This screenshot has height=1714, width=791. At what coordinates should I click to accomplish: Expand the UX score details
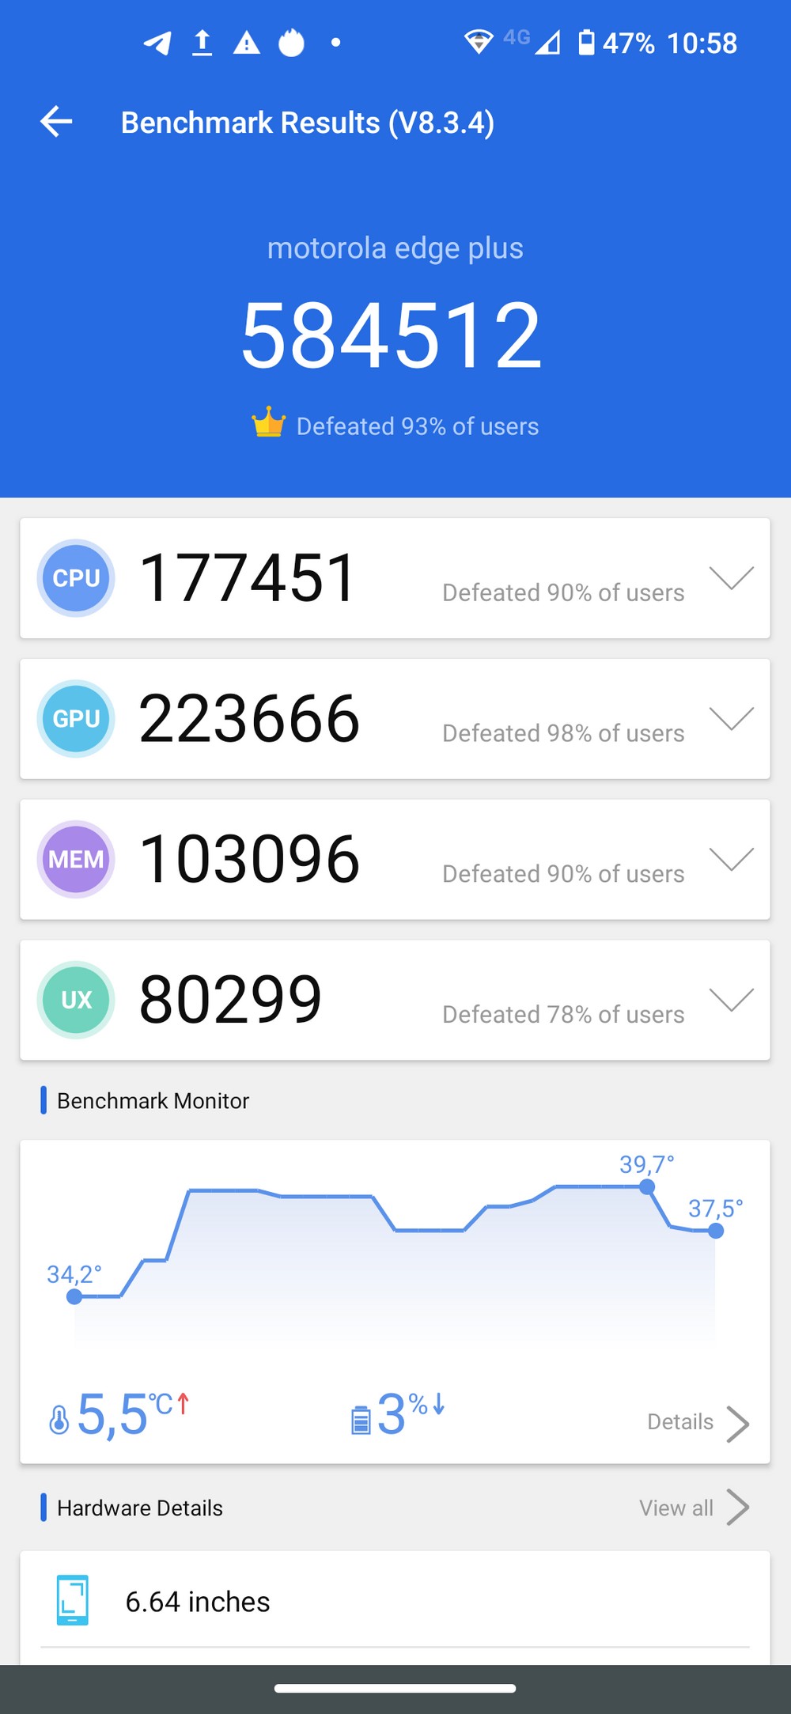click(x=732, y=1000)
